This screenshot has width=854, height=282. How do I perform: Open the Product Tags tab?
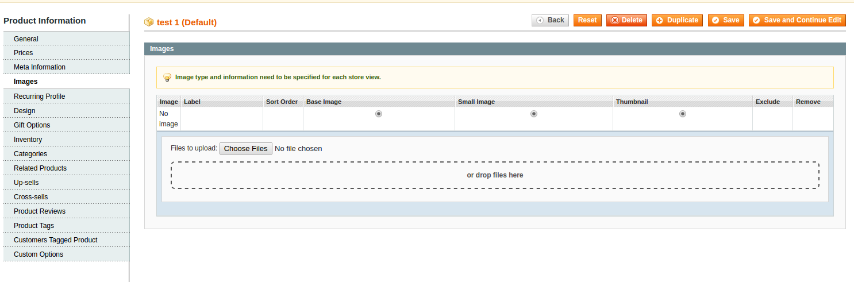pos(67,226)
